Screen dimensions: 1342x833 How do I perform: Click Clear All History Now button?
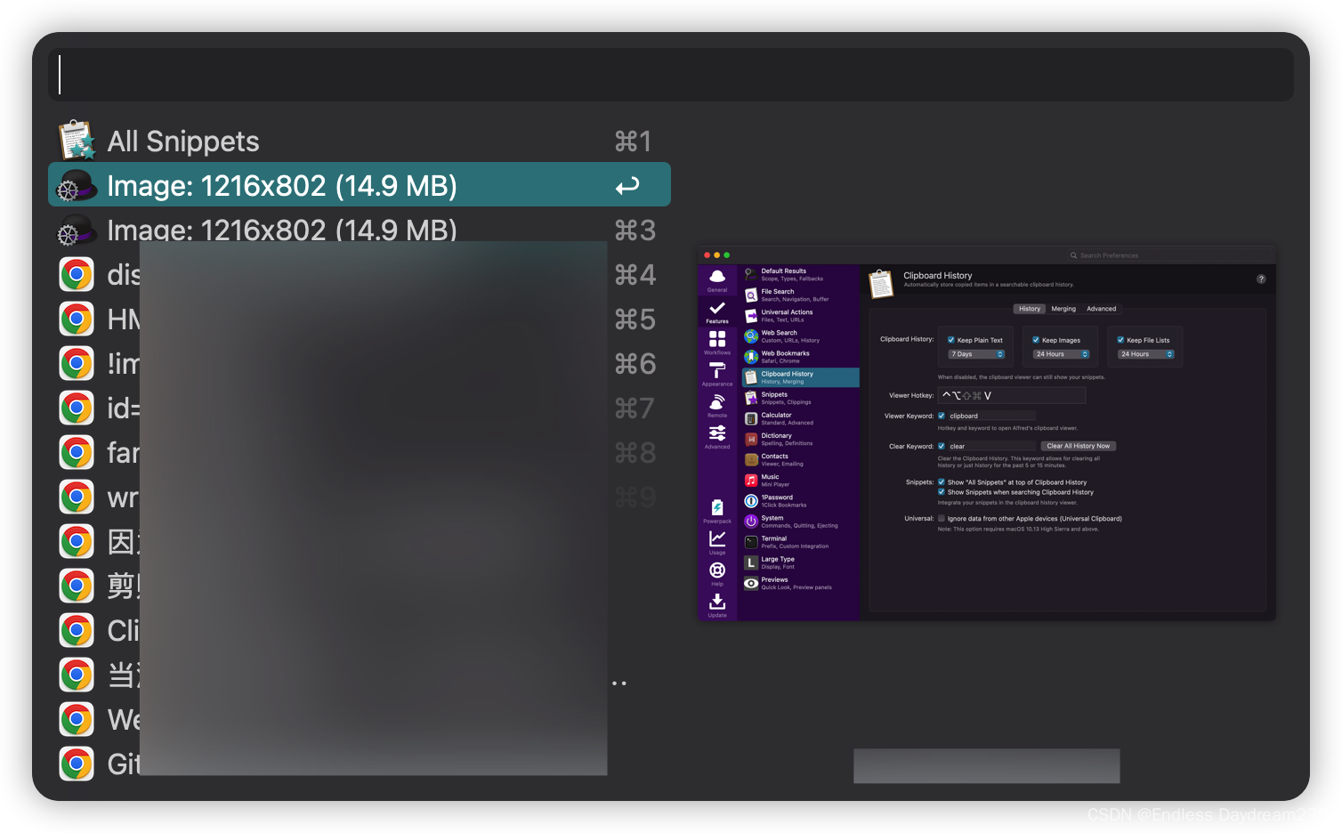[1078, 446]
